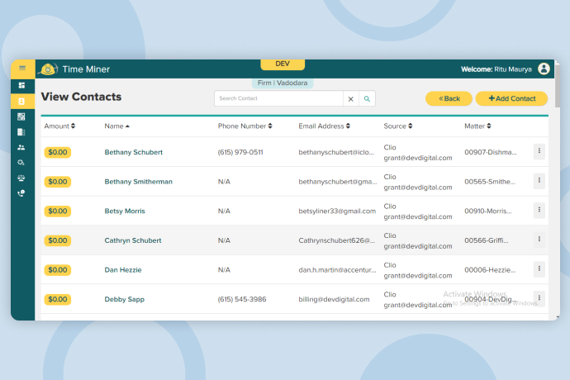Image resolution: width=570 pixels, height=380 pixels.
Task: Open the Bethany Schubert contact link
Action: pos(133,152)
